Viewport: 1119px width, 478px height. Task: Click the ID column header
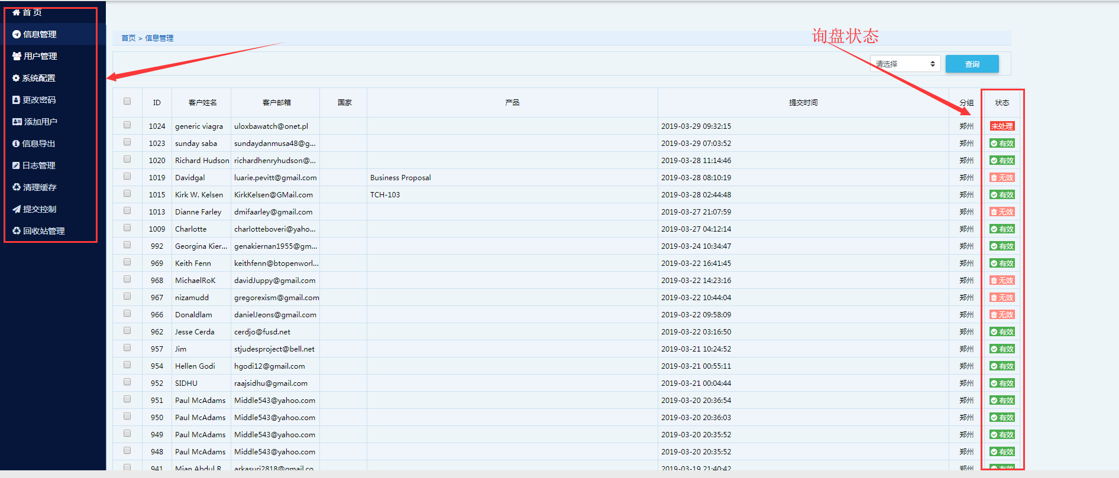[x=157, y=102]
